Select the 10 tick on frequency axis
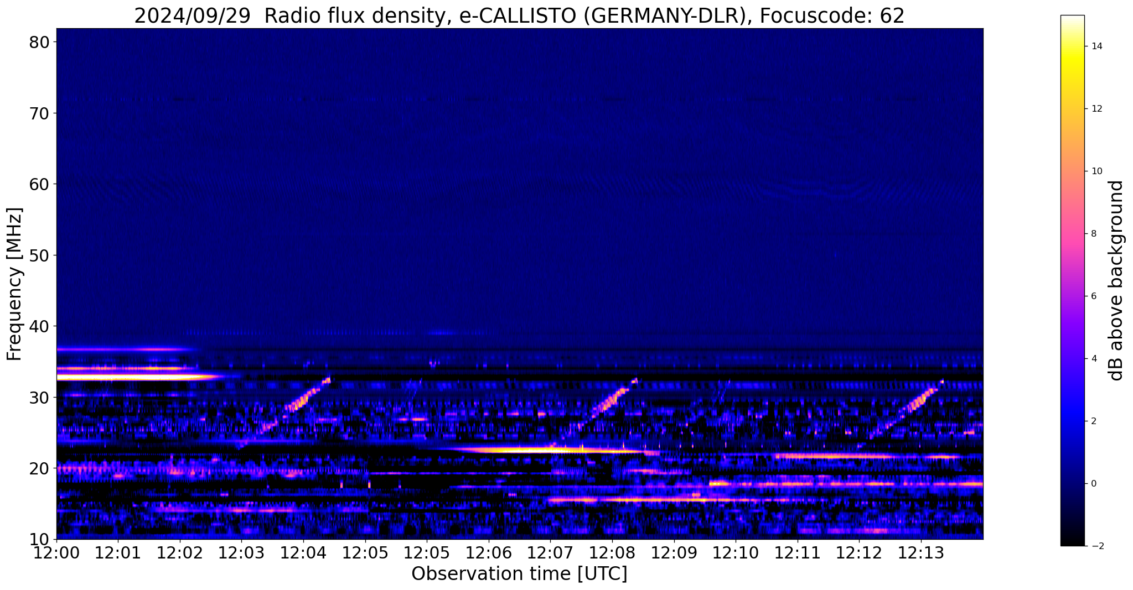This screenshot has width=1133, height=590. pyautogui.click(x=39, y=539)
